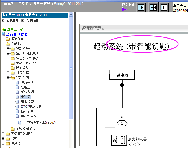
Task: Select 维修数据和规格(SDS) entry
Action: tap(39, 123)
